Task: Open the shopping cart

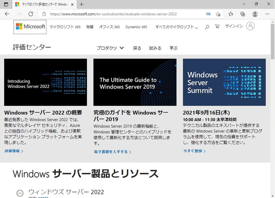Action: click(217, 26)
